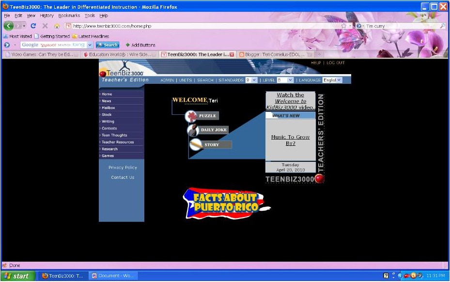The image size is (450, 282).
Task: Click the blue toolbar arrow icon left of Google
Action: [7, 45]
